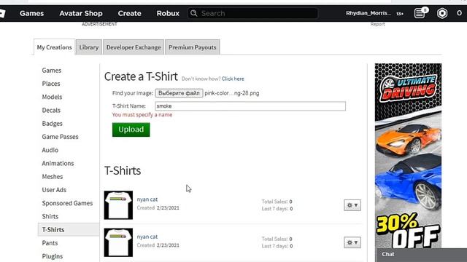Select Plugins in left sidebar

(53, 256)
